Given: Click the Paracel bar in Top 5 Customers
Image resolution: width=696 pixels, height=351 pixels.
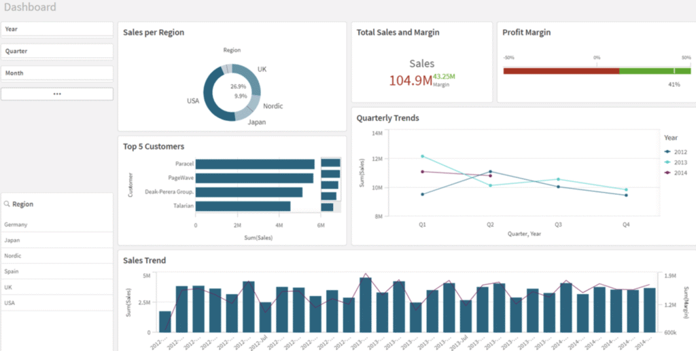Looking at the screenshot, I should (255, 164).
